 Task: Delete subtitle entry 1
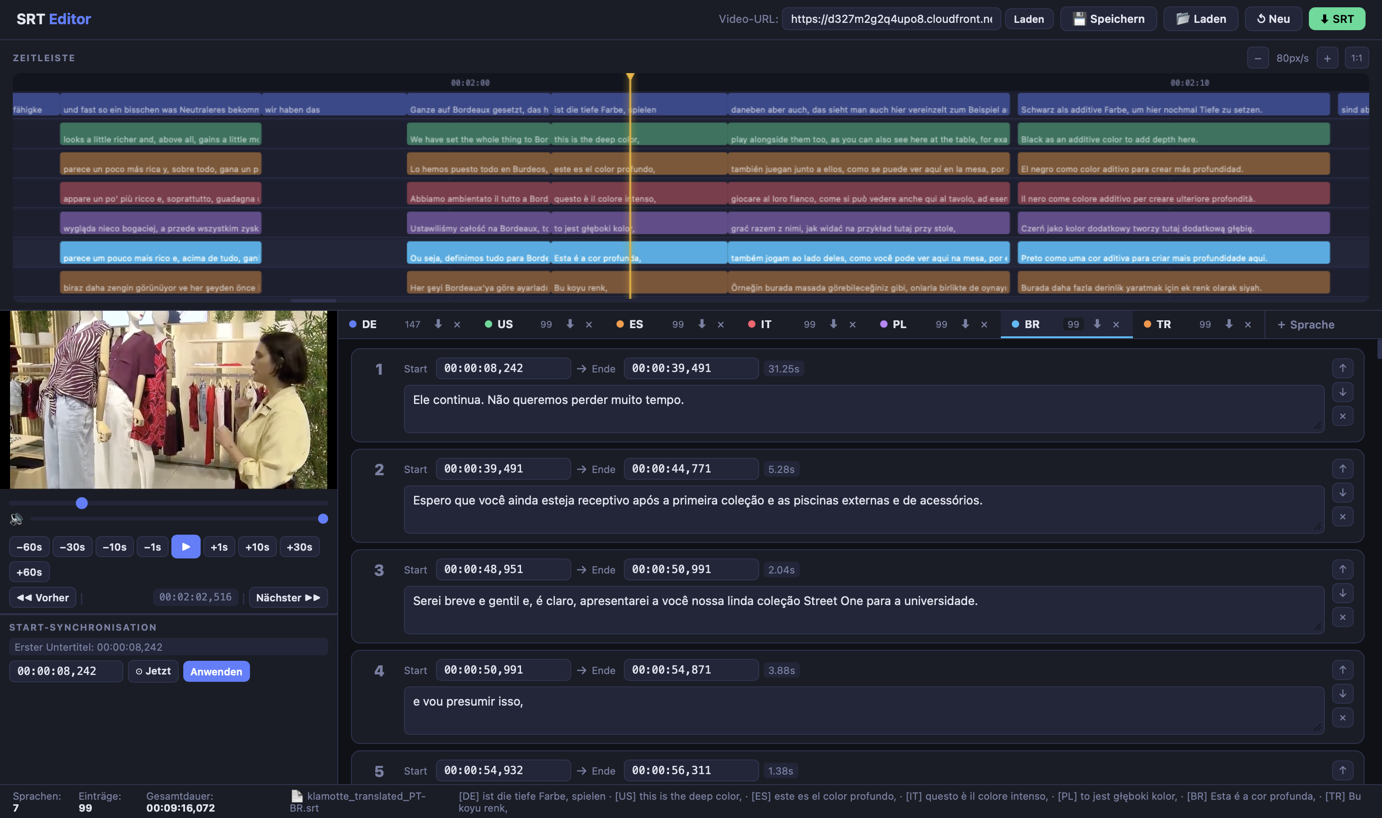click(x=1342, y=416)
